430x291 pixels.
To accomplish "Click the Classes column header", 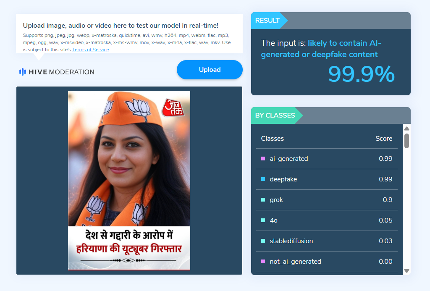I will pos(272,139).
